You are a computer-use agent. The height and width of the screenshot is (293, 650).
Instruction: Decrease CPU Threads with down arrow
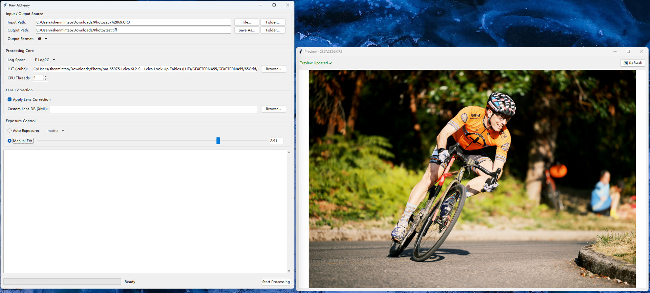coord(46,79)
